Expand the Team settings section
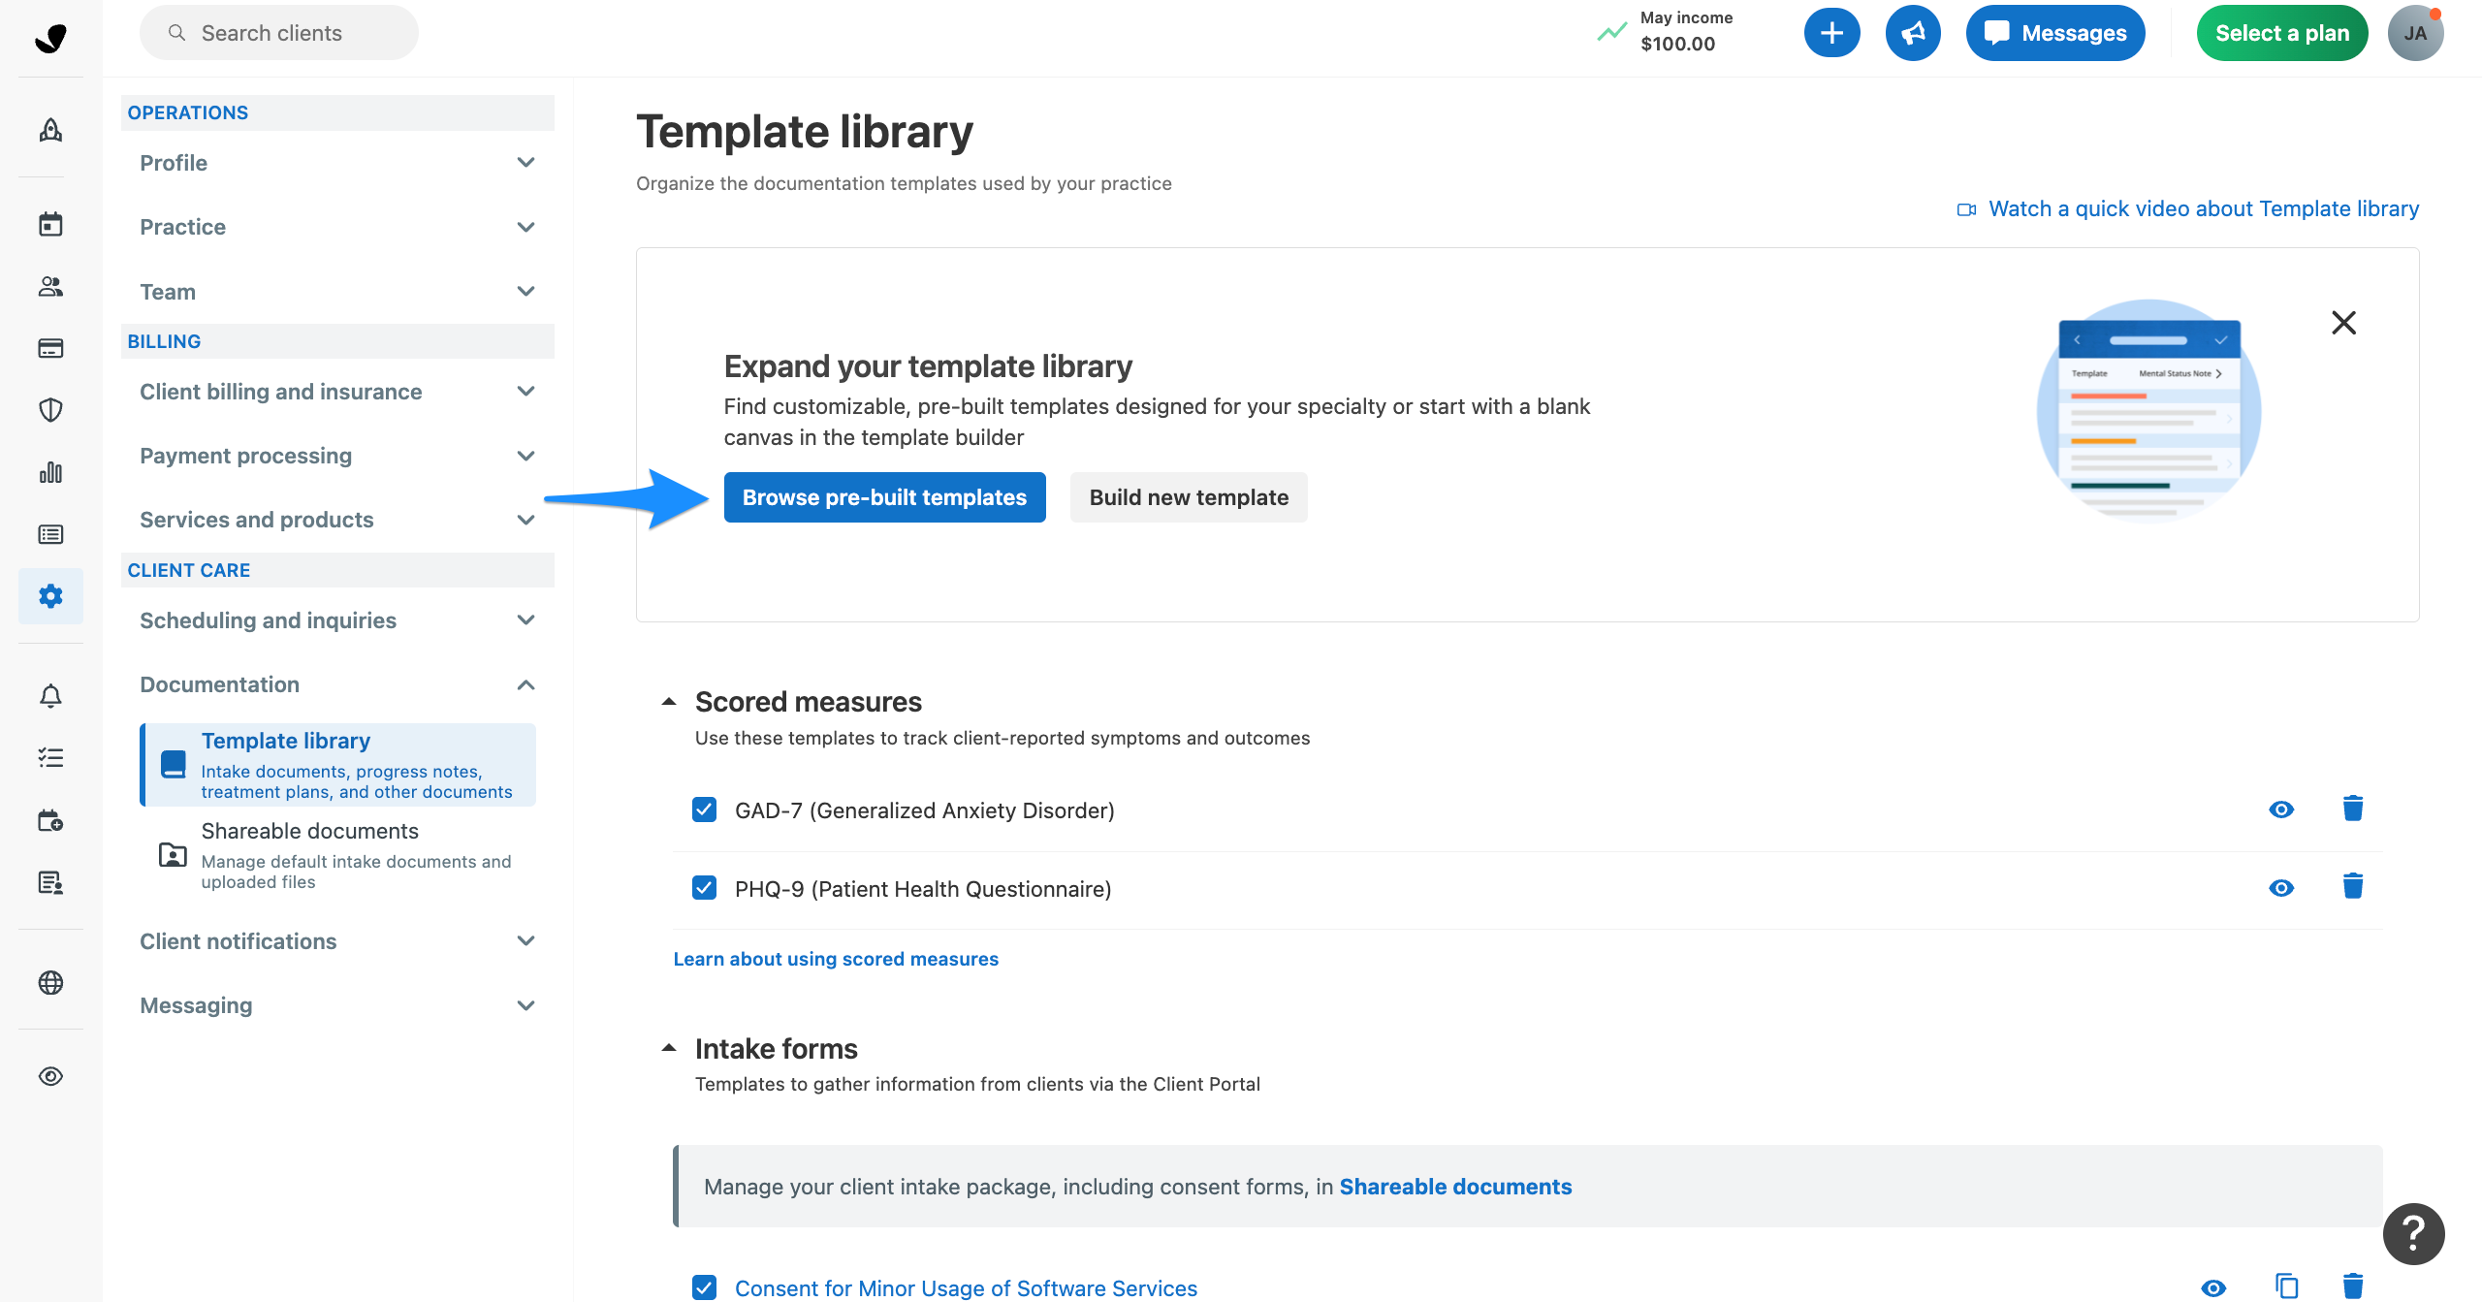 [x=337, y=292]
